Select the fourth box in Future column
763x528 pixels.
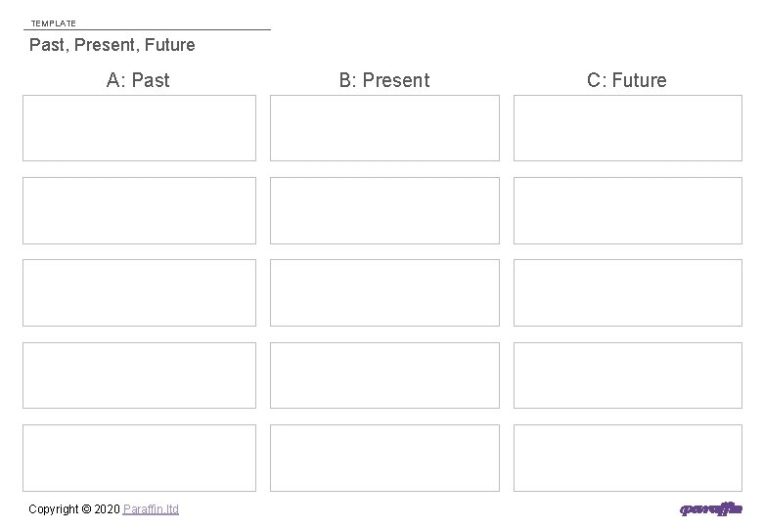click(628, 375)
